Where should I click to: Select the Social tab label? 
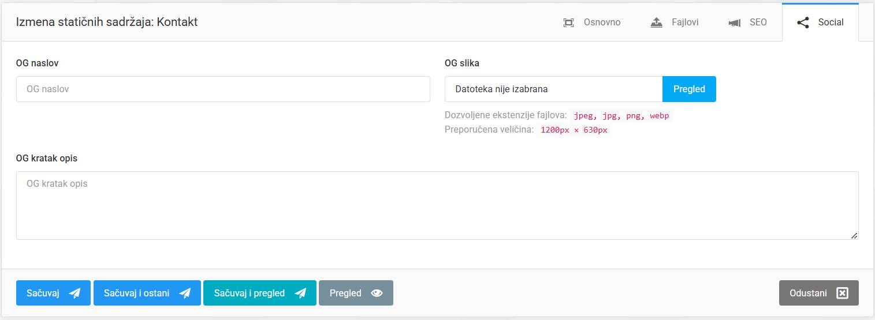pyautogui.click(x=831, y=22)
